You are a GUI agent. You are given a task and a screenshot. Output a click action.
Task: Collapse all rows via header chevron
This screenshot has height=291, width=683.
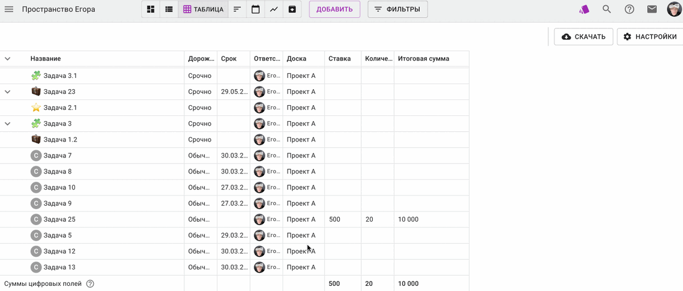pyautogui.click(x=7, y=59)
